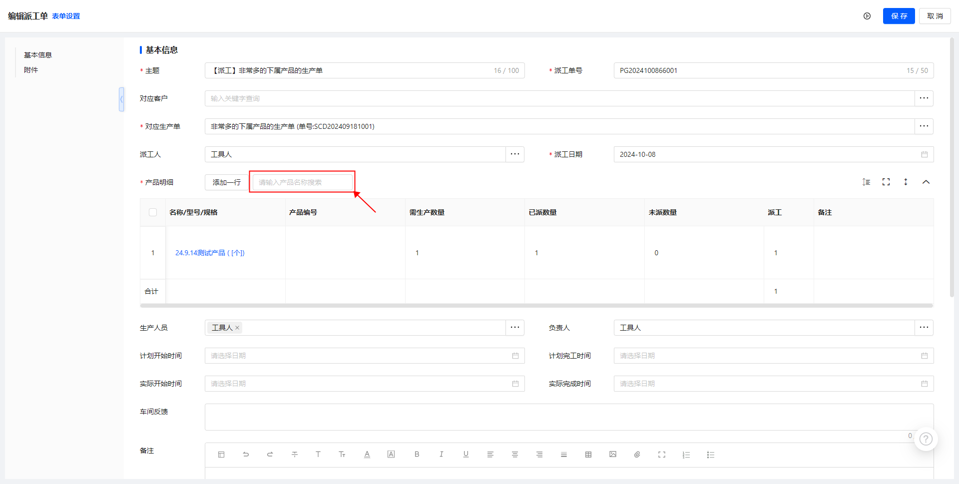Insert an image into remarks
This screenshot has height=484, width=959.
613,455
